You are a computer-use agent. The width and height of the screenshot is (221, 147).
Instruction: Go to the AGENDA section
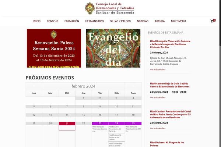pos(159,21)
